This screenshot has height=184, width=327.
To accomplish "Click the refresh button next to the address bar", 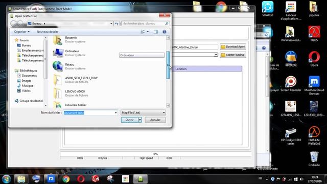I will pos(116,24).
